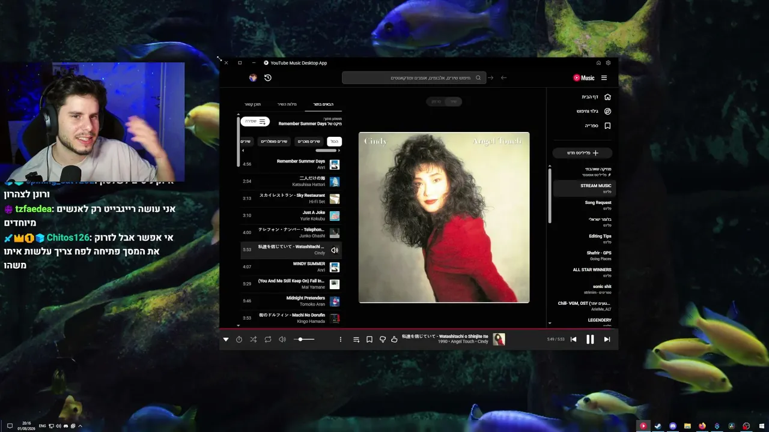769x432 pixels.
Task: Open the taskbar clock showing 20:16
Action: (x=25, y=426)
